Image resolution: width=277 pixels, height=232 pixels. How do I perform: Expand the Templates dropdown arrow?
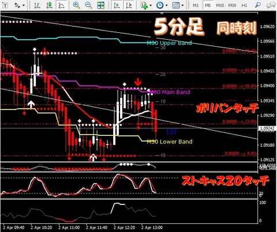coord(182,5)
